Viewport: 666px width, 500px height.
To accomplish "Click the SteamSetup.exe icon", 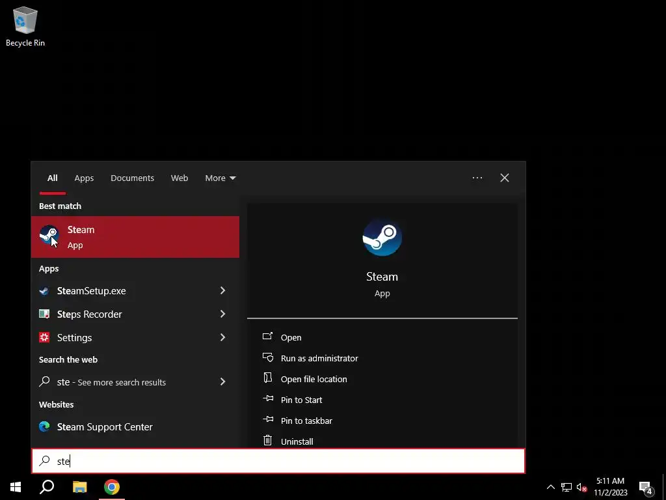I will [x=44, y=291].
